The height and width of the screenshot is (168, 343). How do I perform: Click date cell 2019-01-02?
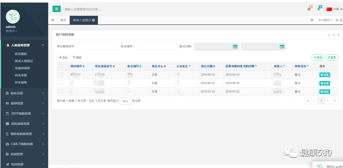tap(232, 91)
